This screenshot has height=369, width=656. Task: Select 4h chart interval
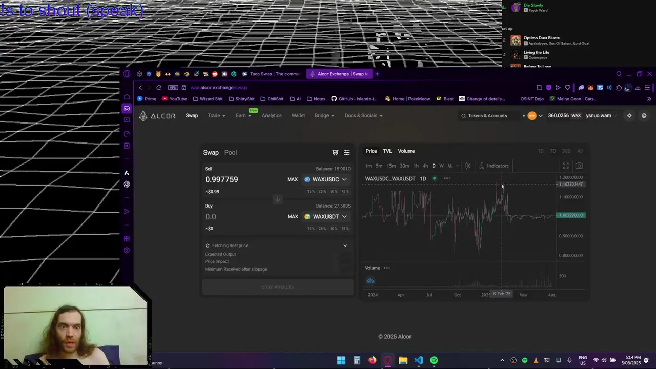tap(425, 166)
